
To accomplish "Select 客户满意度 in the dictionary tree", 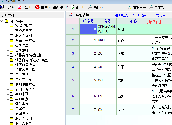I will click(23, 31).
